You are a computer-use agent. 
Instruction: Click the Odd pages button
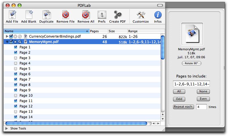[x=179, y=99]
